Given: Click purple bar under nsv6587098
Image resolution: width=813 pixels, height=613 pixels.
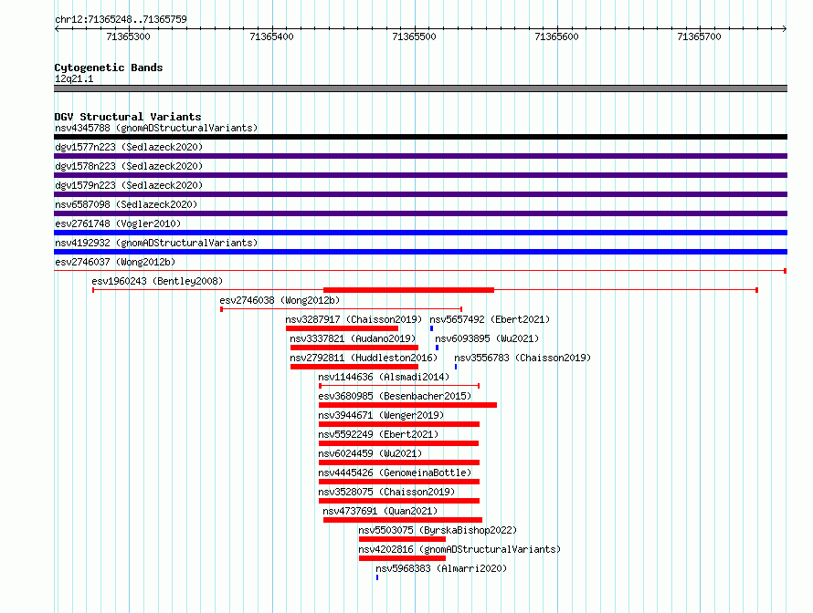Looking at the screenshot, I should [420, 213].
